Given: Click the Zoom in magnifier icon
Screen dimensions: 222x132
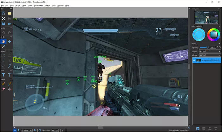Looking at the screenshot, I should click(x=35, y=130).
